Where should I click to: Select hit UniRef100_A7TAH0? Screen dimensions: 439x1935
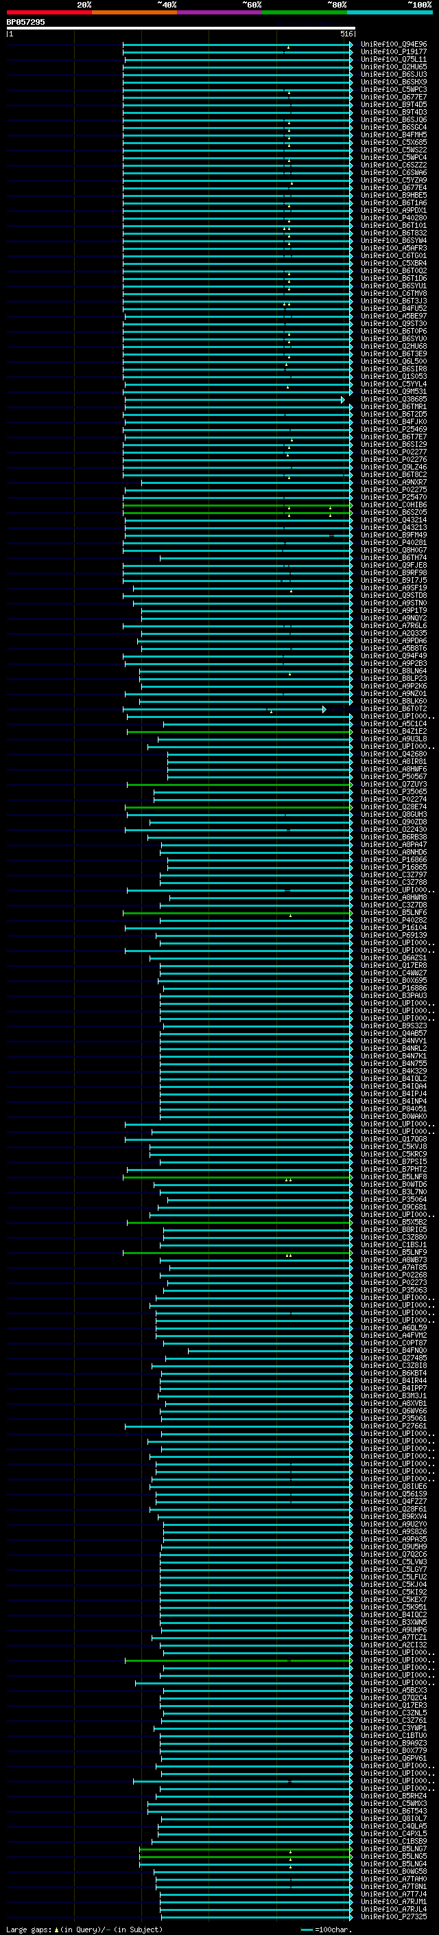[x=394, y=1879]
